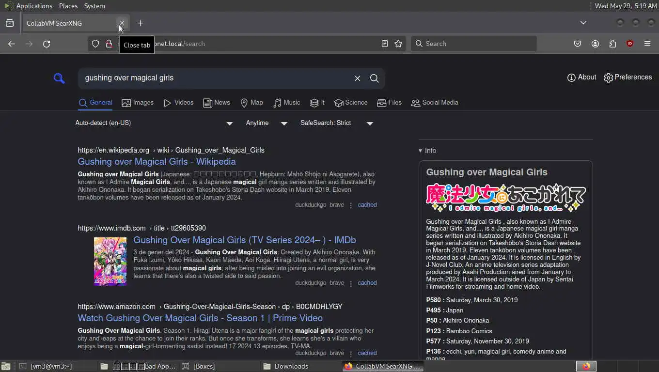This screenshot has height=372, width=659.
Task: Switch to the Science tab
Action: [x=351, y=103]
